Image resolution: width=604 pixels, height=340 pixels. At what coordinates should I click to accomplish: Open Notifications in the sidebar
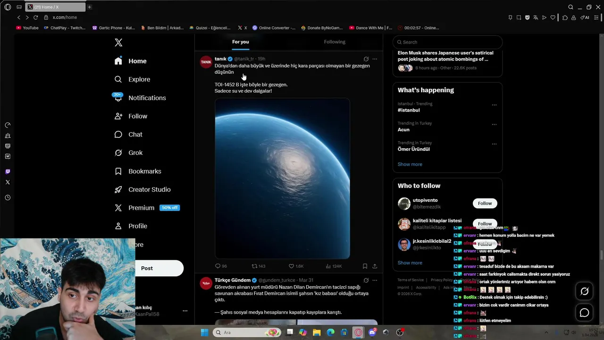tap(140, 98)
